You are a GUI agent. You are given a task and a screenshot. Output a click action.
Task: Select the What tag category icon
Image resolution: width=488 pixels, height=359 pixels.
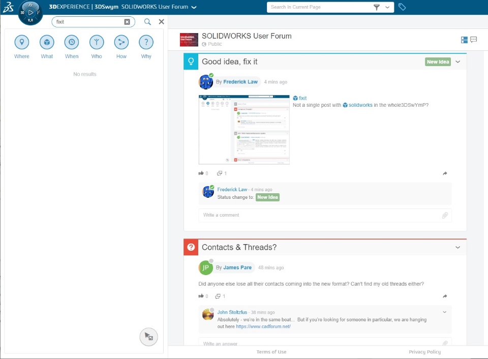(47, 42)
